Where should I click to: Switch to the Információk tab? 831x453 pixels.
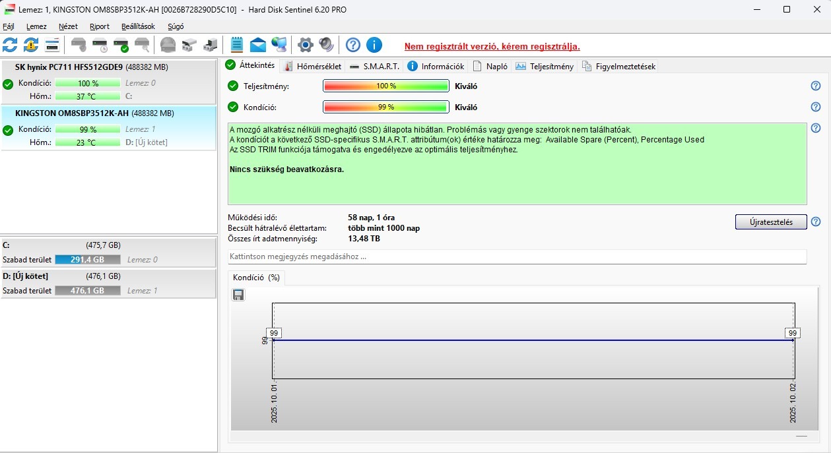click(436, 66)
